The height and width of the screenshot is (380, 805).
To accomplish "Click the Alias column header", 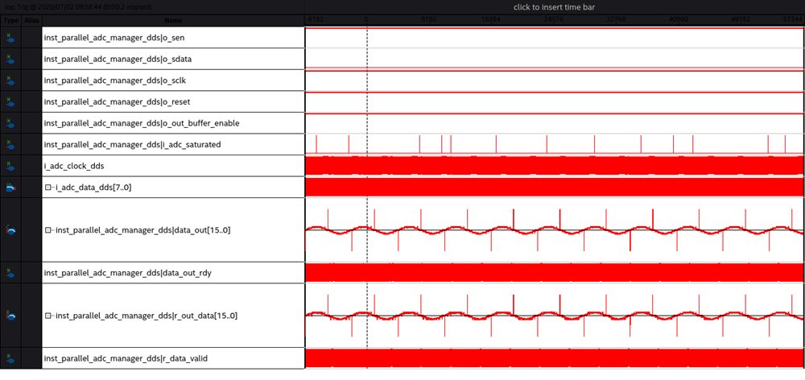I will point(31,21).
